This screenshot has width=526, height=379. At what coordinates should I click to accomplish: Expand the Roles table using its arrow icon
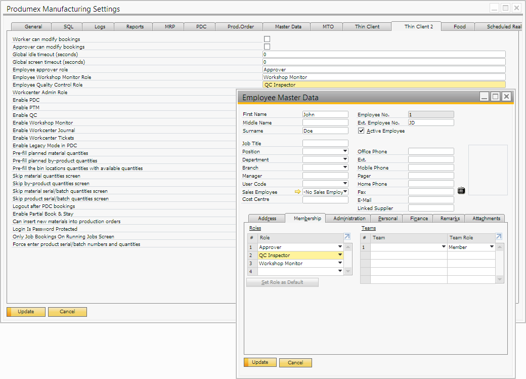(x=346, y=236)
